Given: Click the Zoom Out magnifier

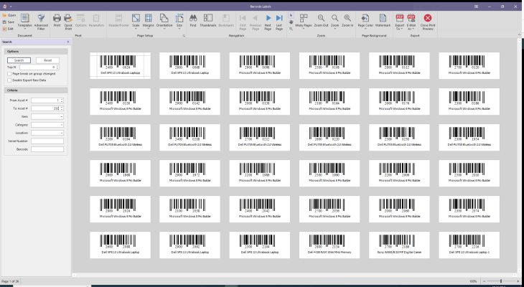Looking at the screenshot, I should tap(321, 19).
